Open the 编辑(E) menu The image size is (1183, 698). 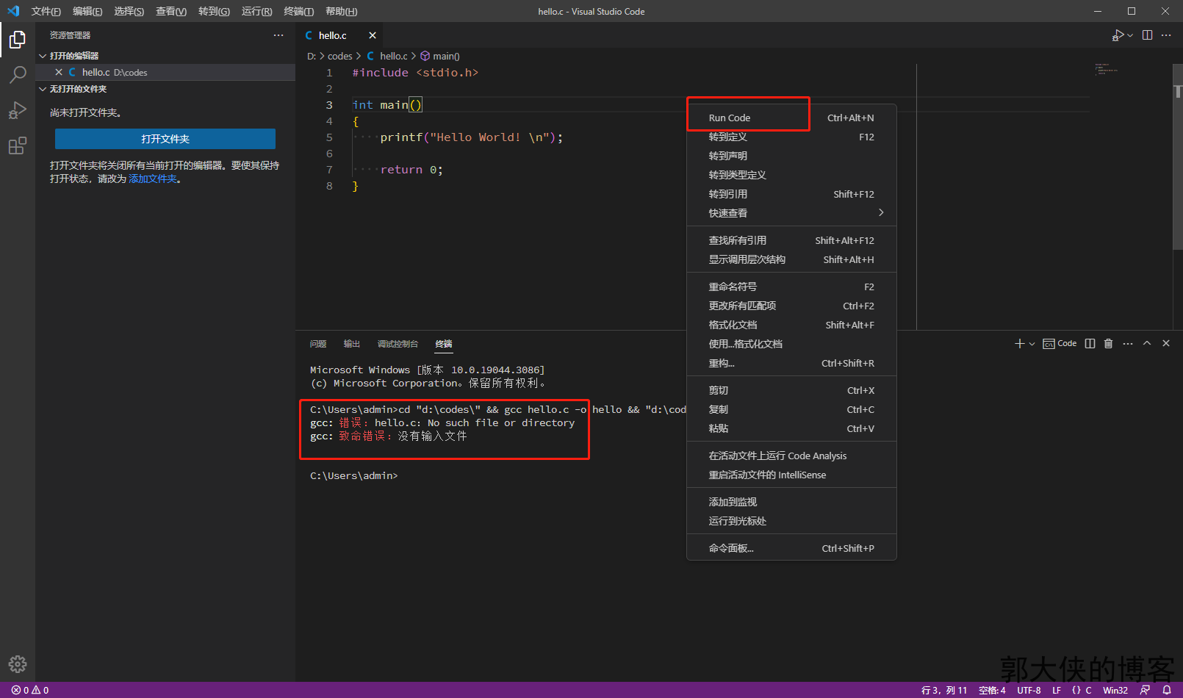(x=87, y=11)
